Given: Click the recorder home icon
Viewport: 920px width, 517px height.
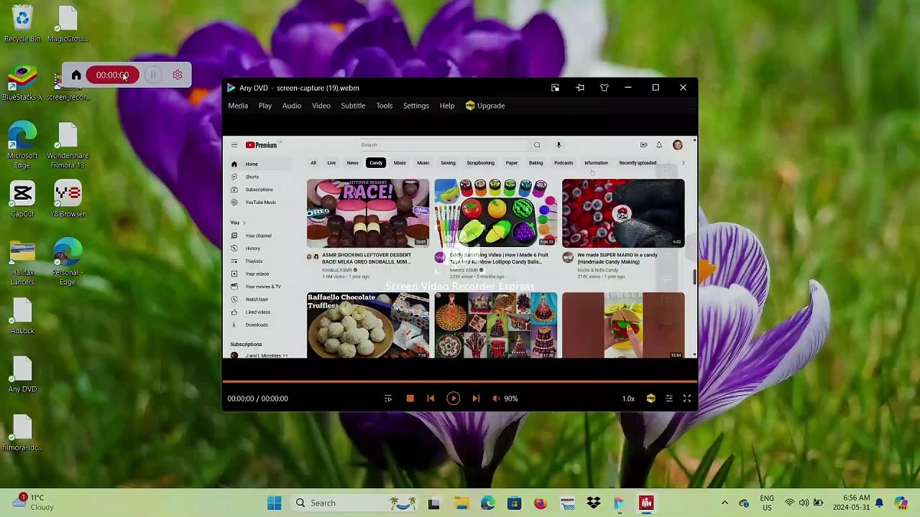Looking at the screenshot, I should point(76,75).
